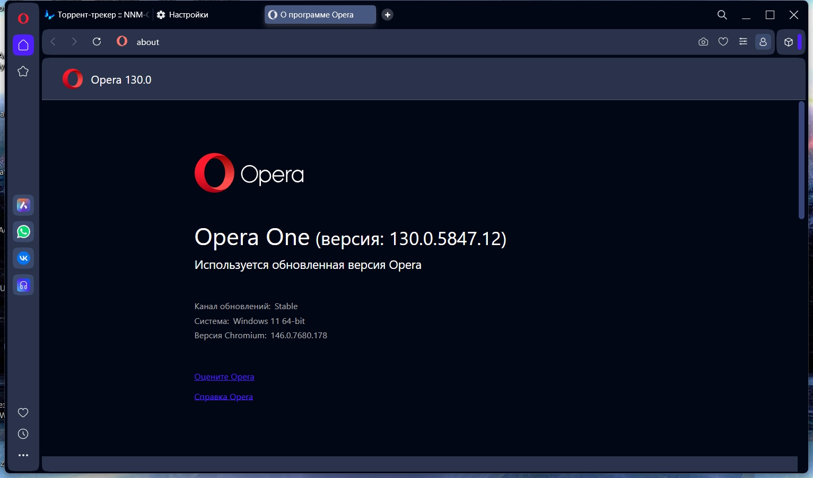Minimize the Opera window
The width and height of the screenshot is (813, 478).
[x=746, y=15]
